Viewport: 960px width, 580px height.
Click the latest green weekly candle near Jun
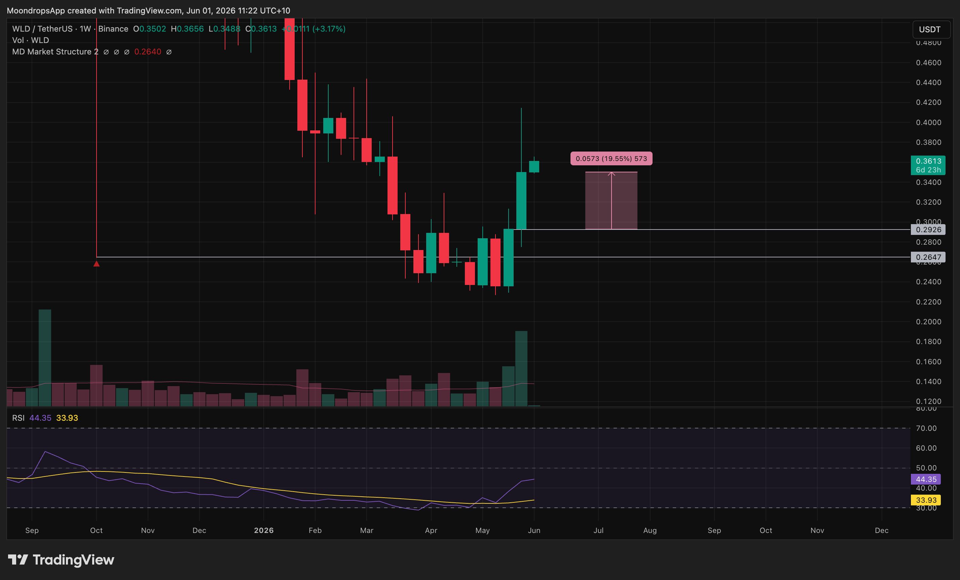pyautogui.click(x=534, y=167)
